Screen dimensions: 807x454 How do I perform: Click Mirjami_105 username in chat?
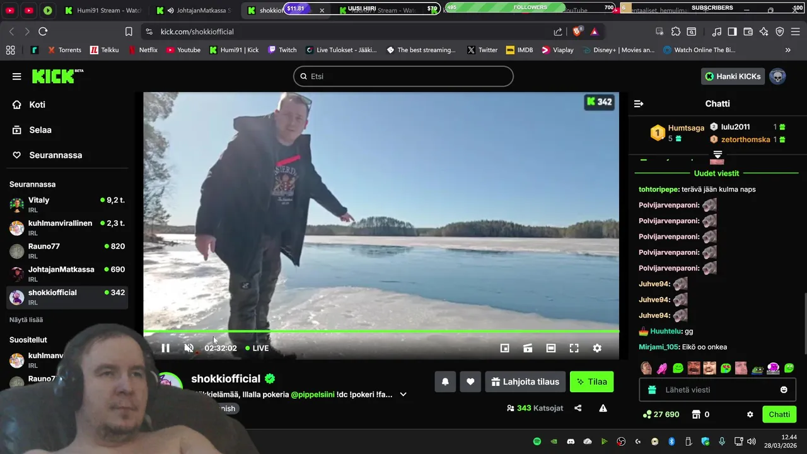click(x=659, y=347)
